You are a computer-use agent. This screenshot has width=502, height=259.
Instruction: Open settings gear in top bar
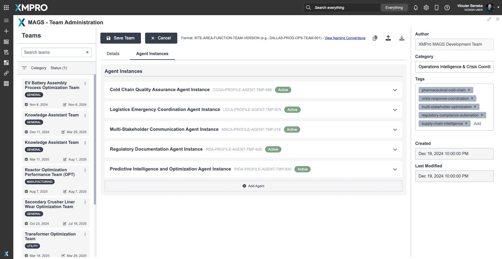coord(426,8)
